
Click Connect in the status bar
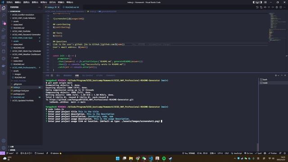coord(39,153)
